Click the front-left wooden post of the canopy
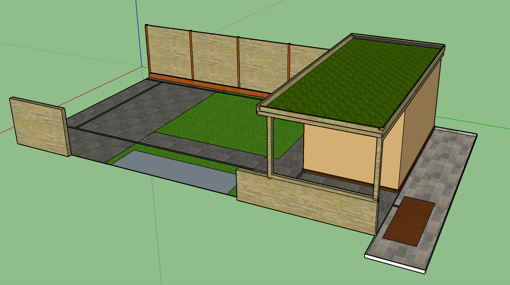The width and height of the screenshot is (510, 285). (270, 147)
